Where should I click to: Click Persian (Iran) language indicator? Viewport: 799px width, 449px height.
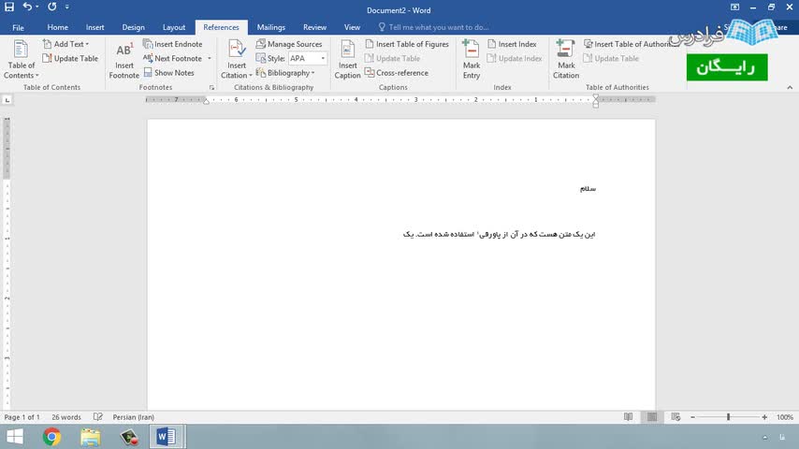[134, 417]
